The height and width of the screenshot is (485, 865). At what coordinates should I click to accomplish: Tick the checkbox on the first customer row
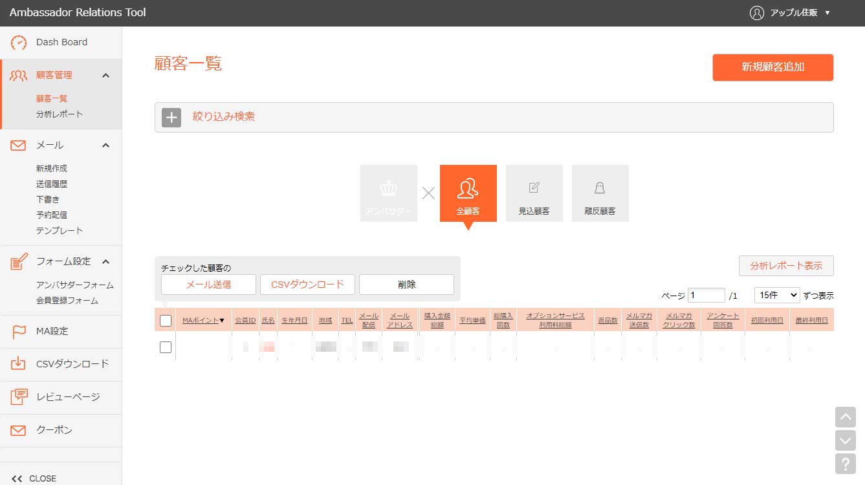pyautogui.click(x=166, y=347)
